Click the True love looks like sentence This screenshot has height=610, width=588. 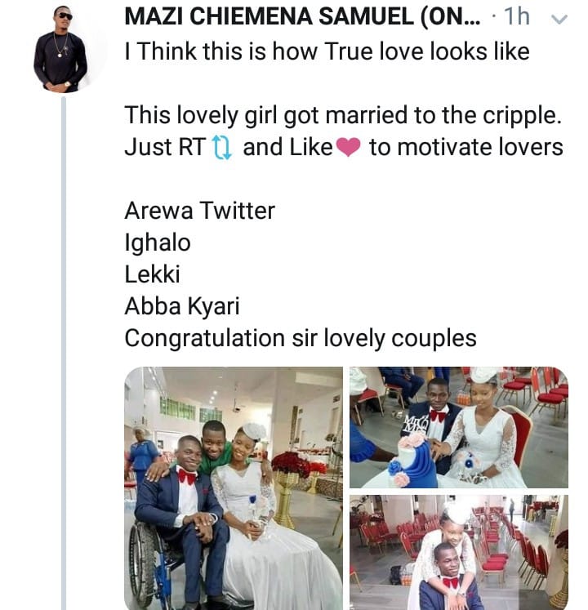(327, 52)
